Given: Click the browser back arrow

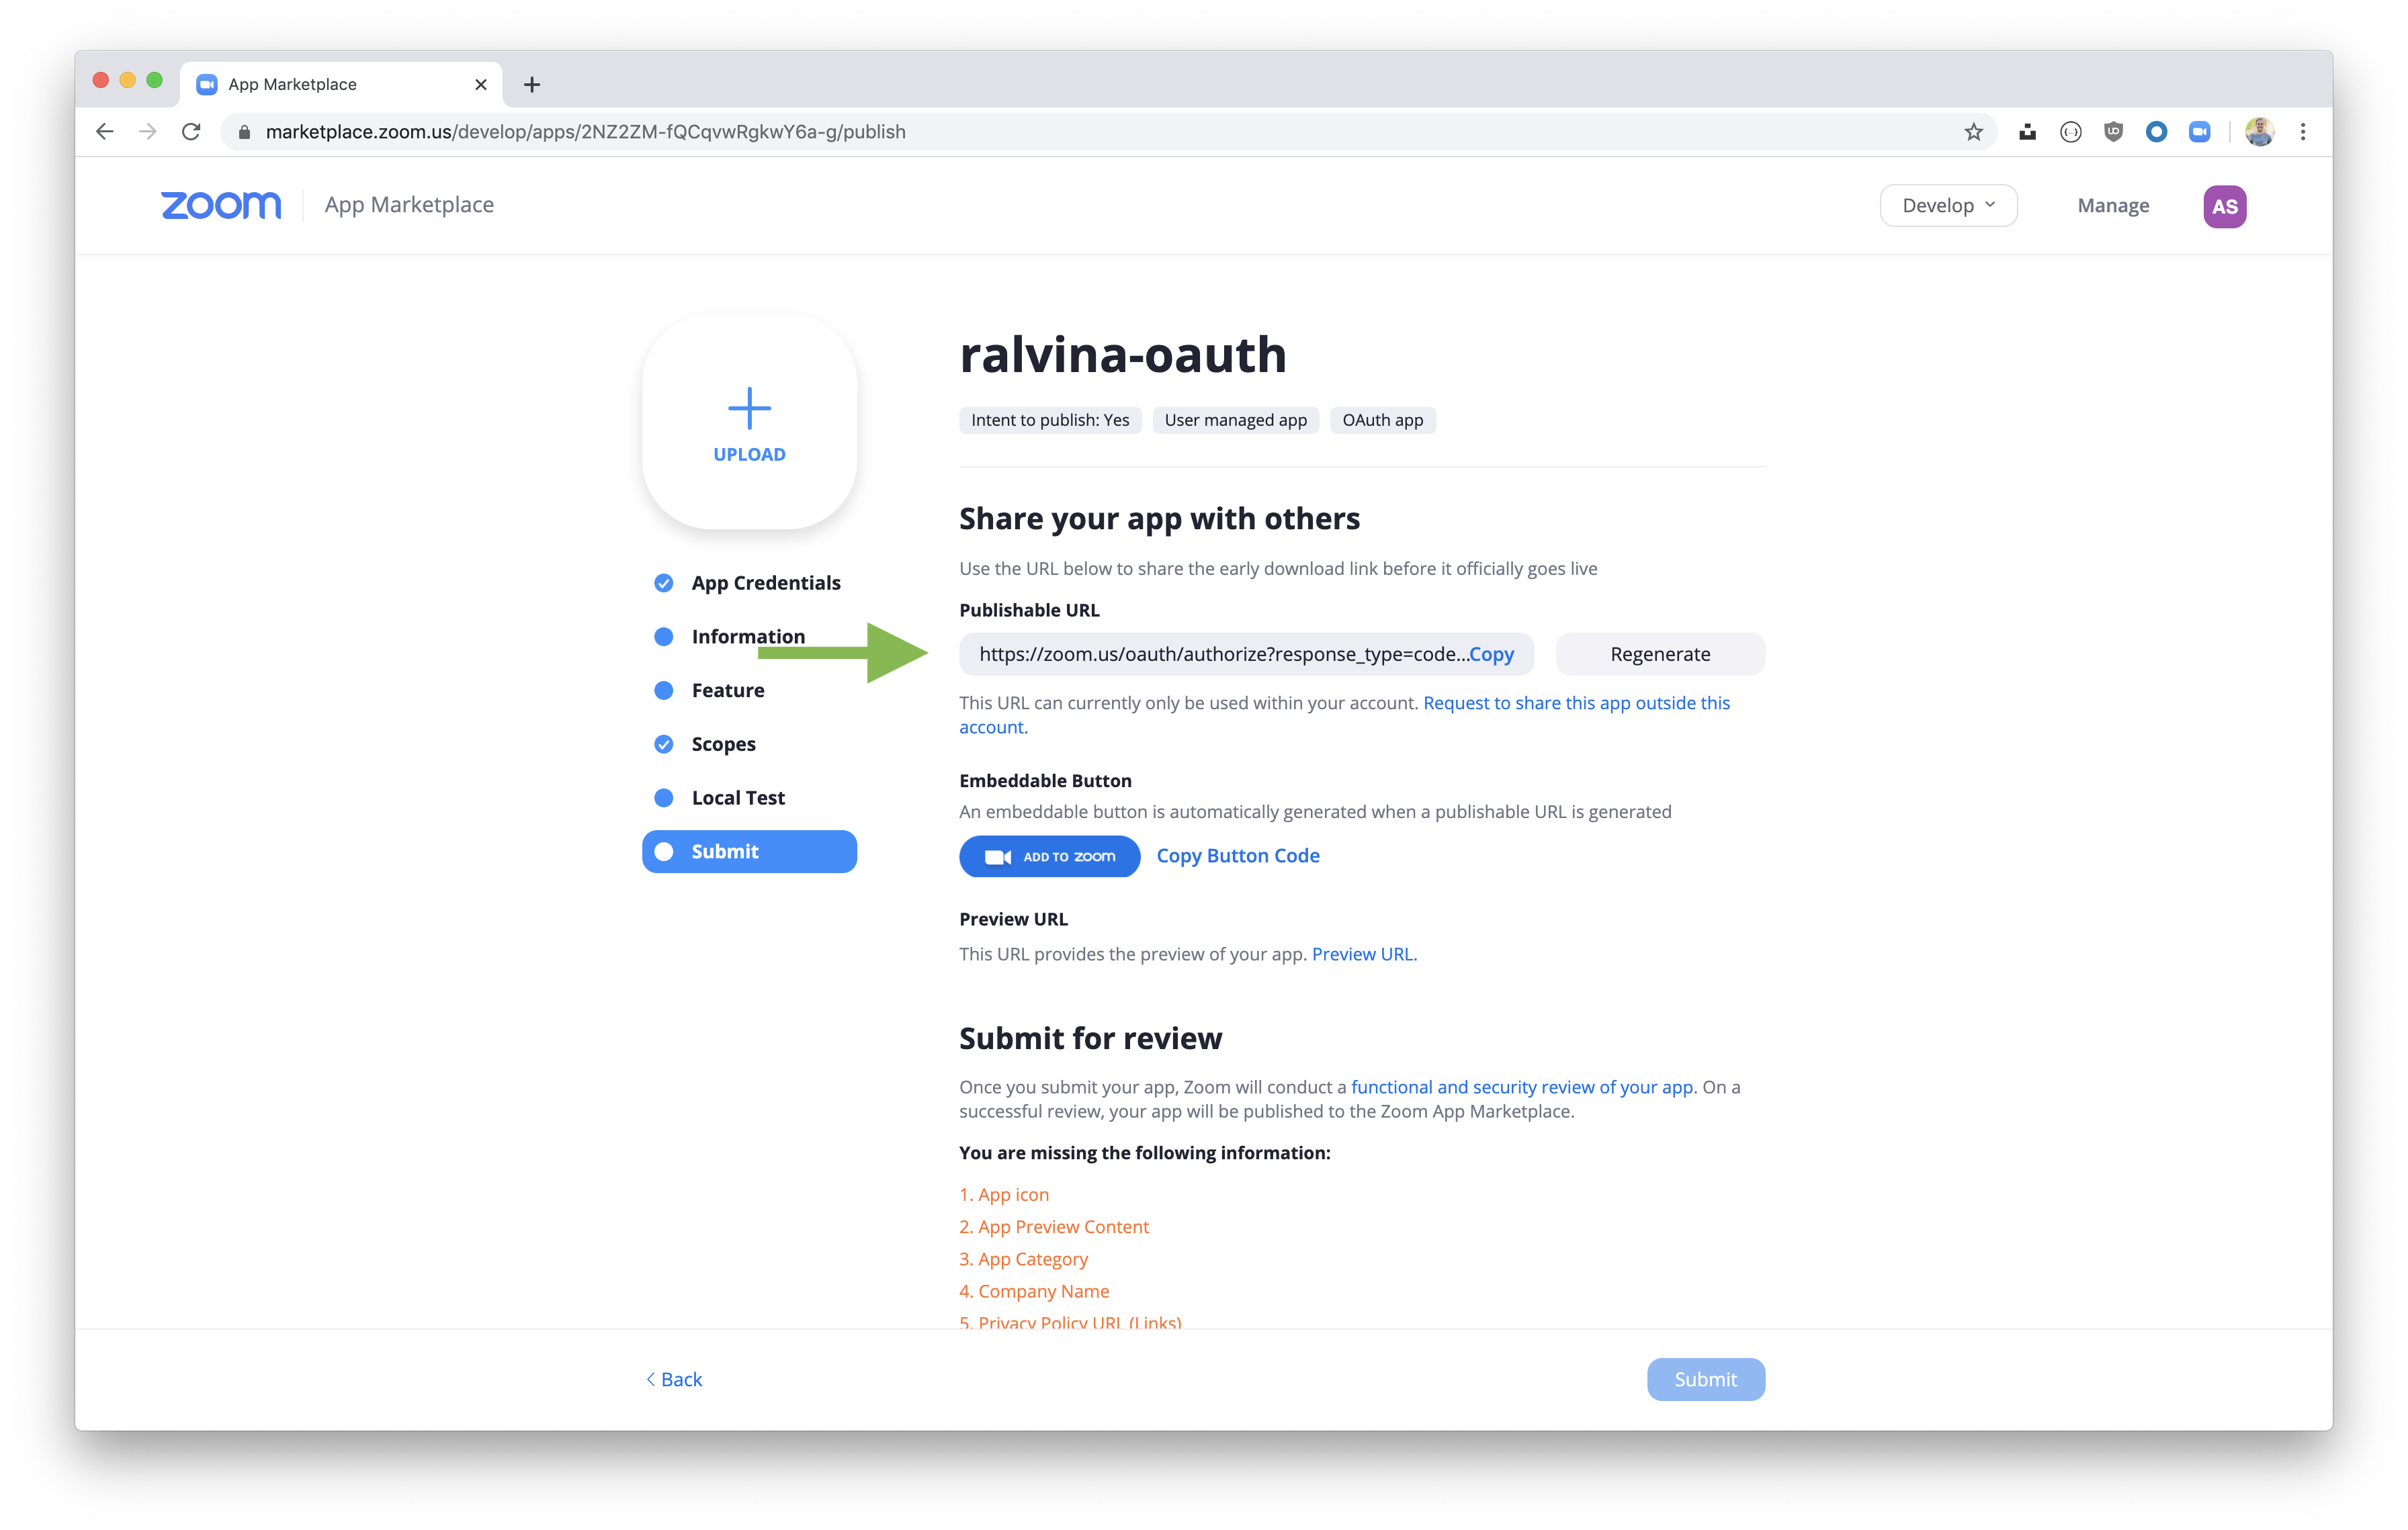Looking at the screenshot, I should tap(105, 132).
